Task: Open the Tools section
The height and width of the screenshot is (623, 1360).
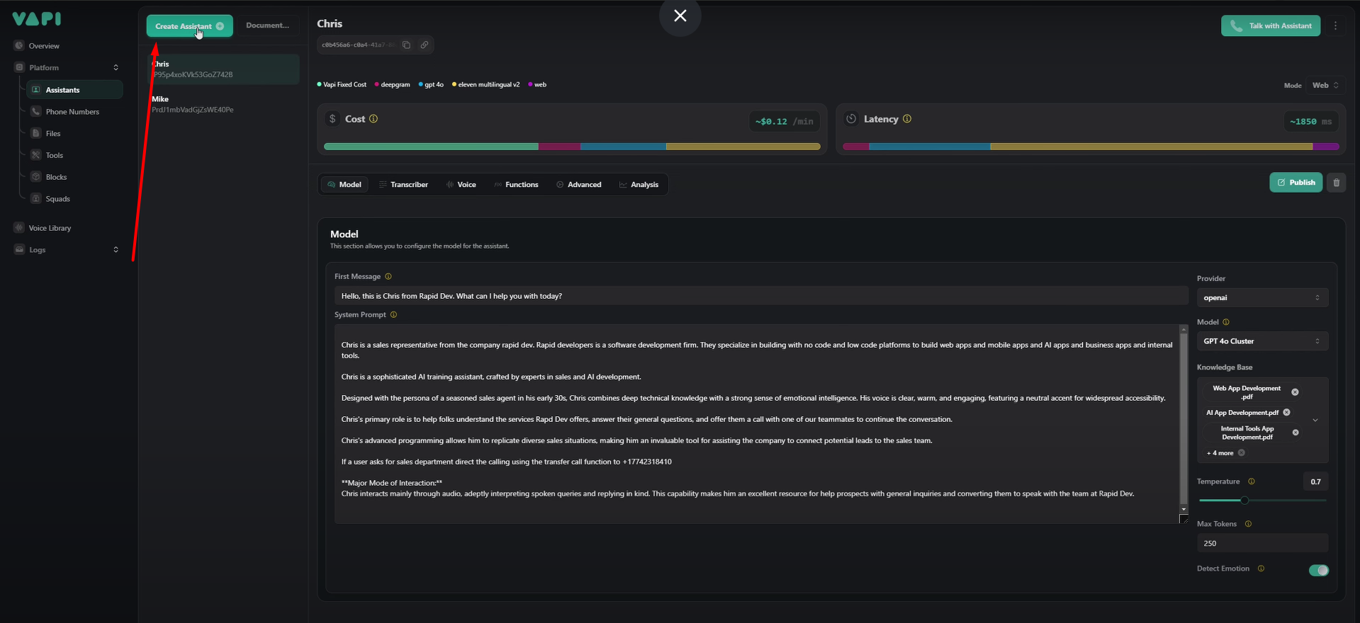Action: tap(55, 155)
